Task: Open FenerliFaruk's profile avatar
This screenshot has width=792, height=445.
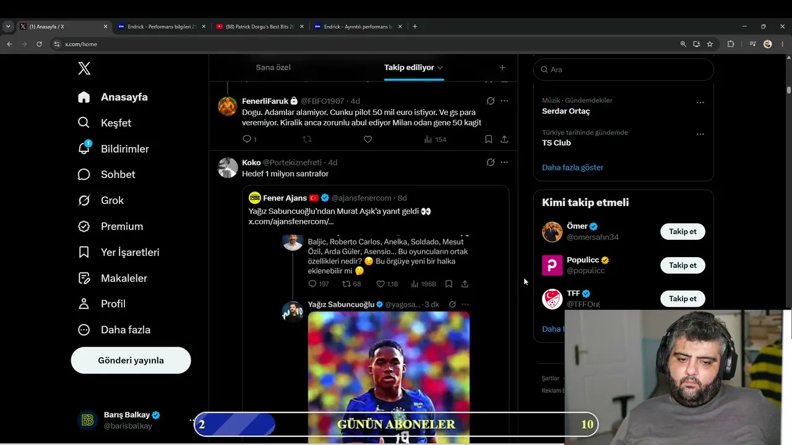Action: [228, 106]
